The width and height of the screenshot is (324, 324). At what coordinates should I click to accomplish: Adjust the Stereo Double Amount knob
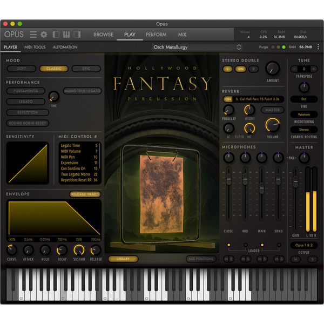(x=273, y=69)
